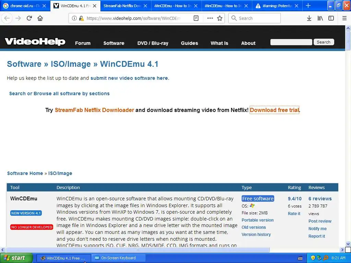The image size is (351, 263).
Task: Switch to chrome oid.ru tab
Action: point(25,6)
